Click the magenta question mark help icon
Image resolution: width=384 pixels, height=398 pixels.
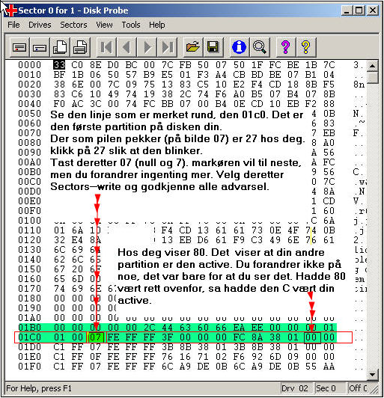click(286, 47)
